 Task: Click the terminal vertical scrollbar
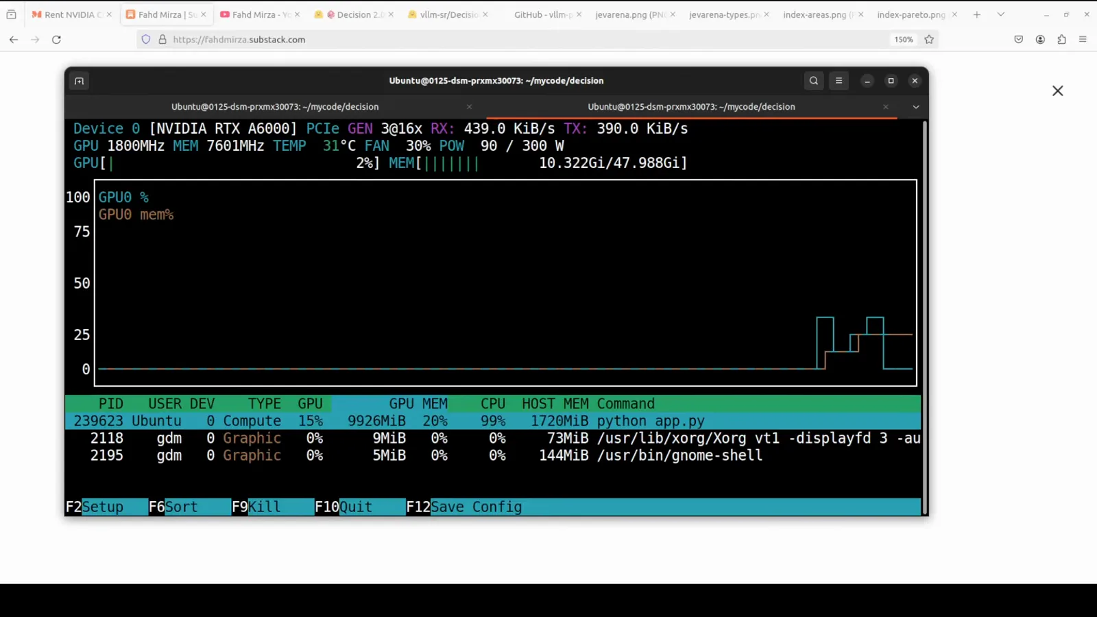[x=925, y=317]
